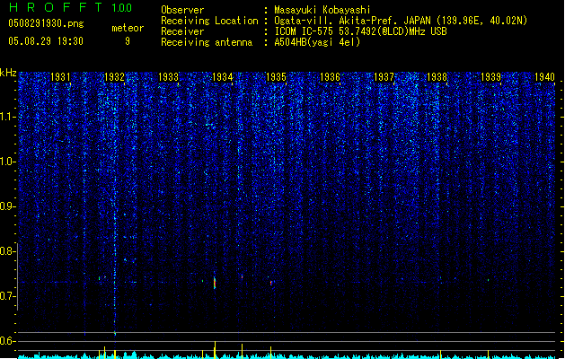
Task: Click the 1932 time axis label
Action: [114, 76]
